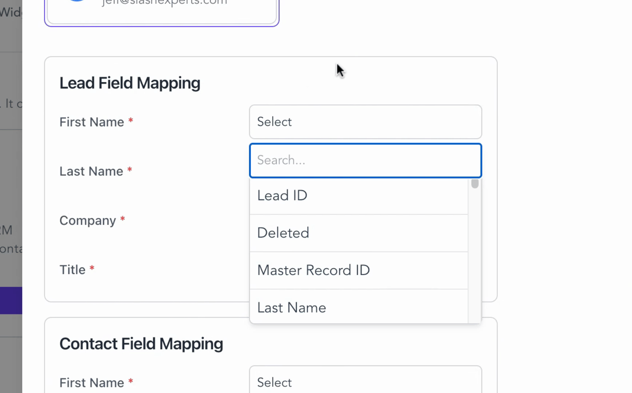Screen dimensions: 632x393
Task: Click the dropdown list scrollbar track
Action: 475,255
